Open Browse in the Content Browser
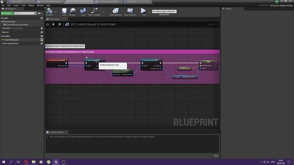294x165 pixels. coord(73,12)
